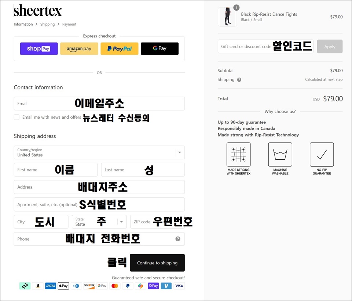Click Made Strong With Sheertex grid icon
Image resolution: width=352 pixels, height=301 pixels.
tap(238, 155)
